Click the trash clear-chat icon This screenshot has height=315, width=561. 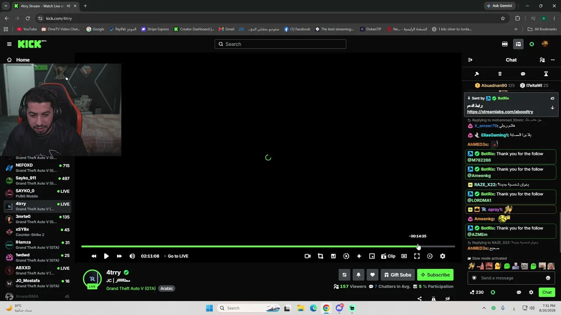tap(500, 74)
